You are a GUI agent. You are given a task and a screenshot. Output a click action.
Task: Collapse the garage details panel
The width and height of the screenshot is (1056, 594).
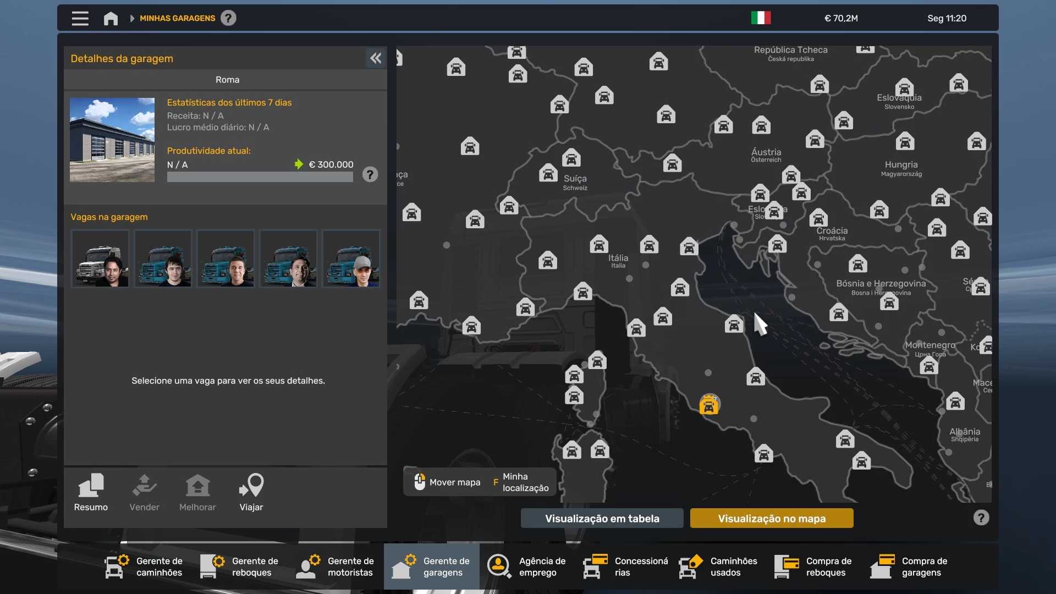click(376, 58)
